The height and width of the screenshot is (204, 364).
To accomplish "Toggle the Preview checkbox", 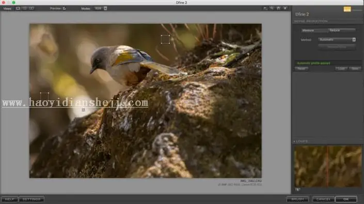I will pos(65,8).
